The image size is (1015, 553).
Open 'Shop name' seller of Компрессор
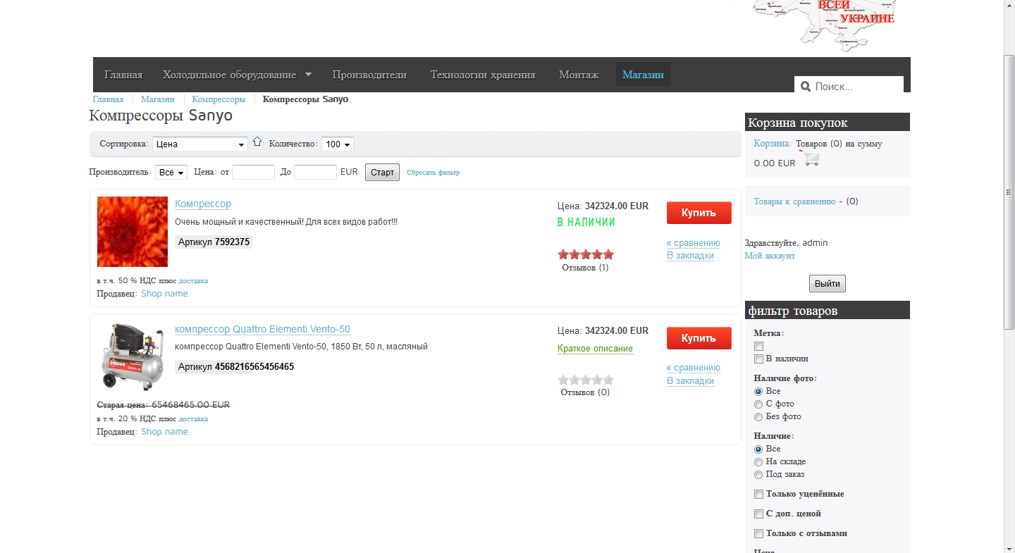[x=164, y=294]
